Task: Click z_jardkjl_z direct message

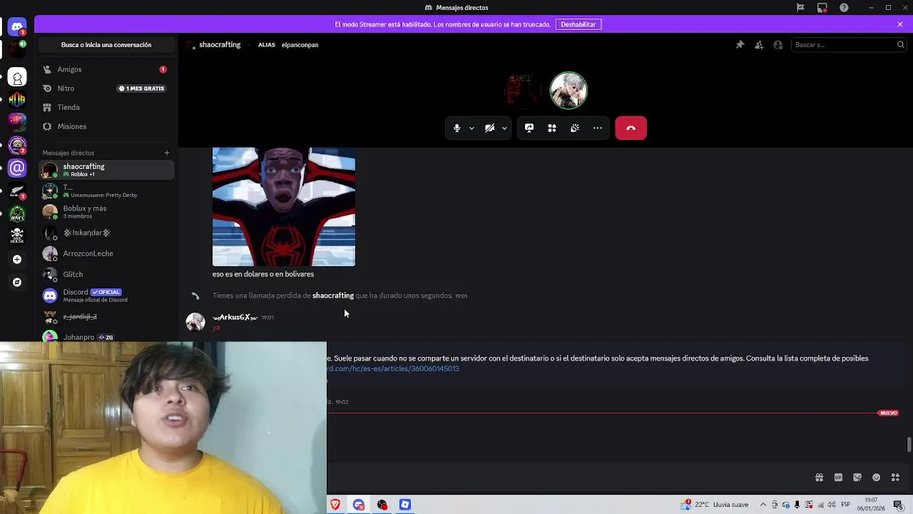Action: 106,316
